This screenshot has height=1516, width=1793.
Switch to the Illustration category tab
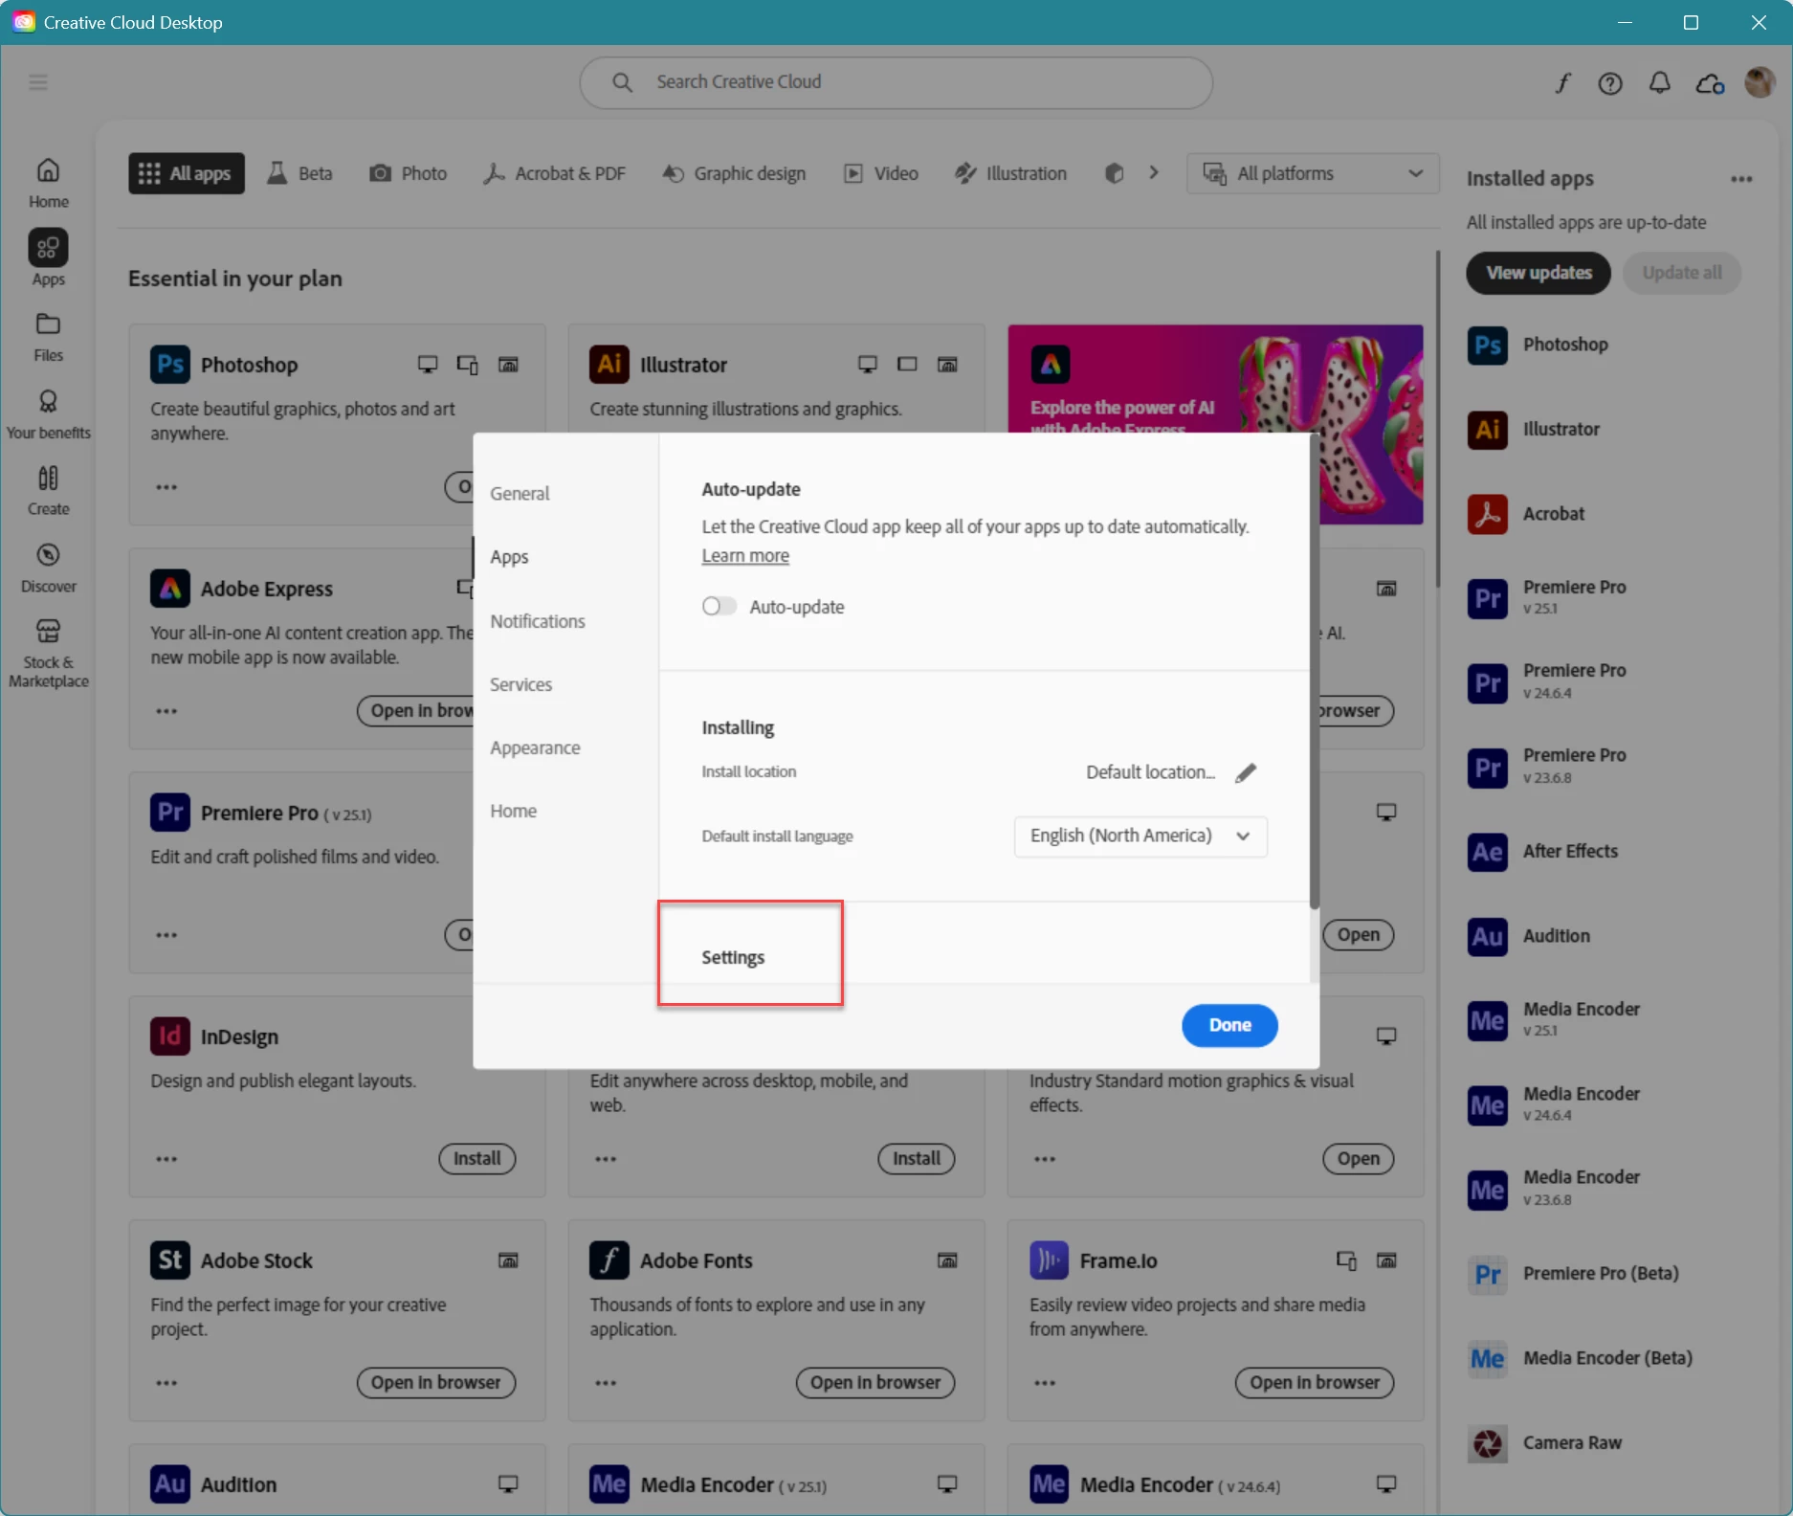(1010, 173)
